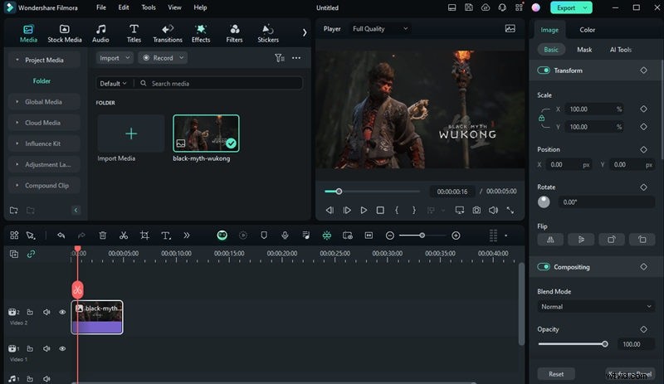Click the undo arrow in timeline toolbar
Screen dimensions: 664x384
tap(61, 236)
